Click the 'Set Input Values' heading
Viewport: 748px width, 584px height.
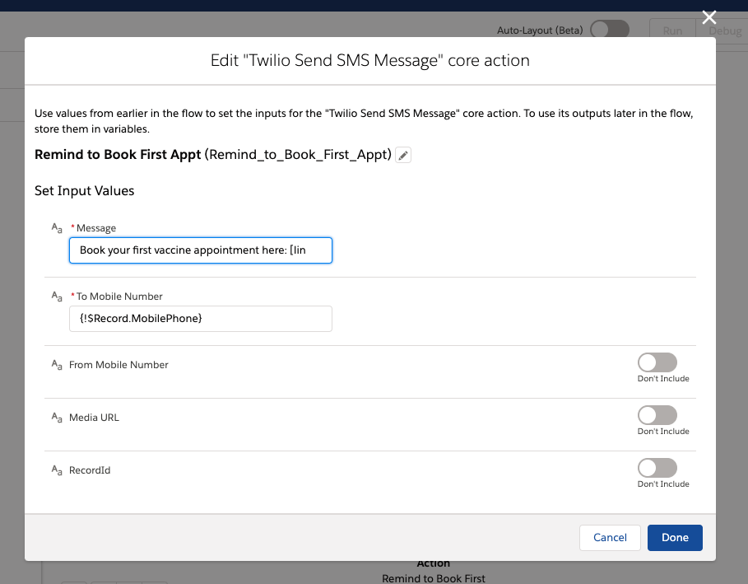pos(85,190)
